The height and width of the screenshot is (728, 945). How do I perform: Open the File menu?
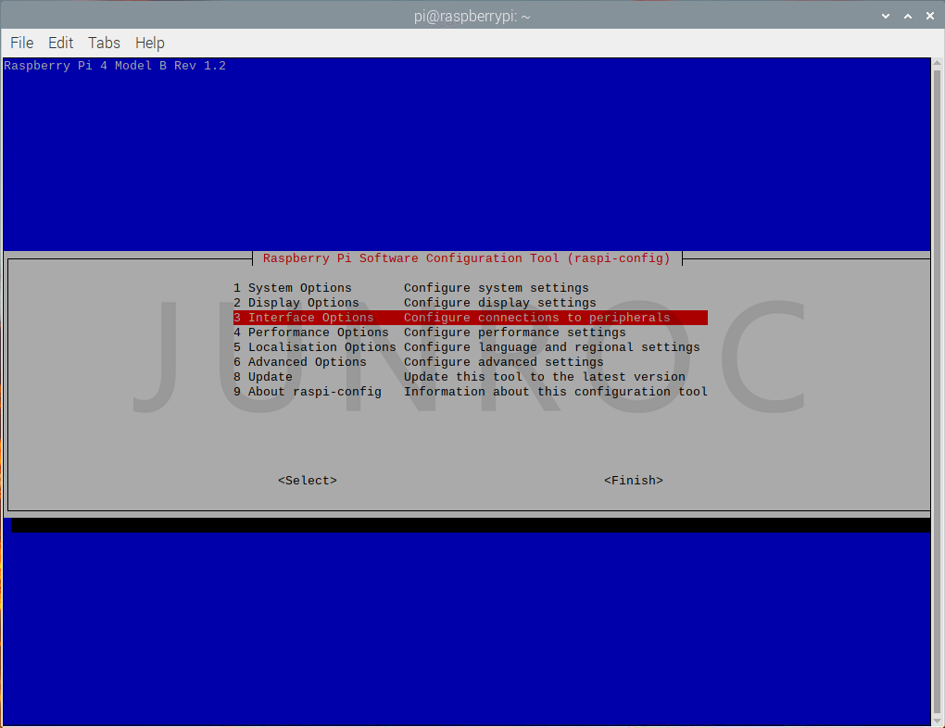(x=21, y=43)
